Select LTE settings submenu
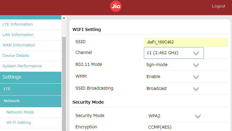The height and width of the screenshot is (131, 232). pyautogui.click(x=7, y=89)
